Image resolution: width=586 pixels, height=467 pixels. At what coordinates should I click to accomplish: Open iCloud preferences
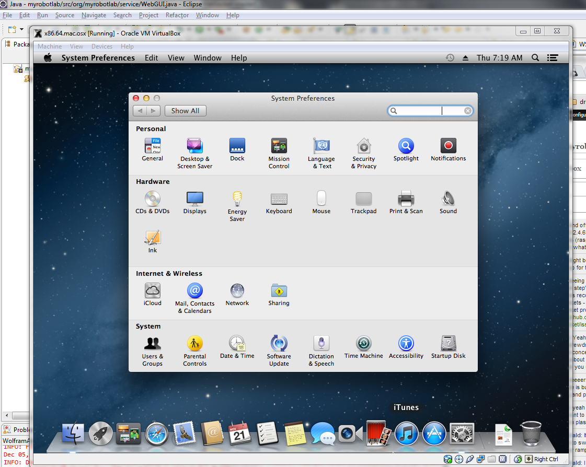pos(153,294)
